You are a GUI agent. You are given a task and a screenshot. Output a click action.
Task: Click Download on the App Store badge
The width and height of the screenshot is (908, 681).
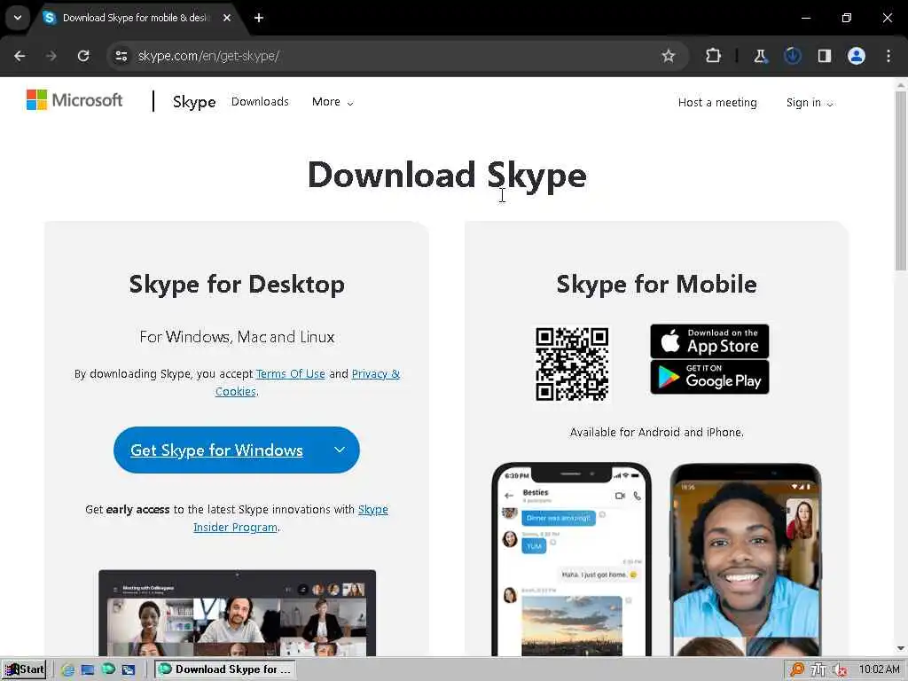[x=709, y=341]
